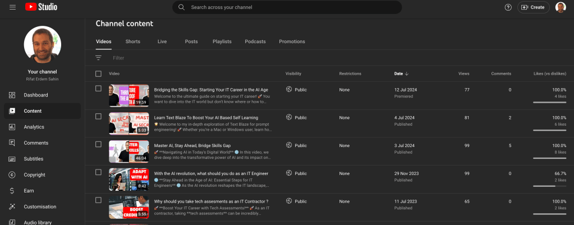
Task: Click the Dashboard sidebar icon
Action: pyautogui.click(x=12, y=95)
